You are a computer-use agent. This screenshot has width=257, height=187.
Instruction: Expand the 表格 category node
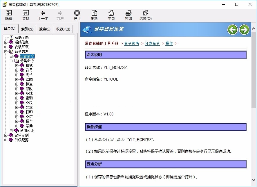pyautogui.click(x=17, y=75)
